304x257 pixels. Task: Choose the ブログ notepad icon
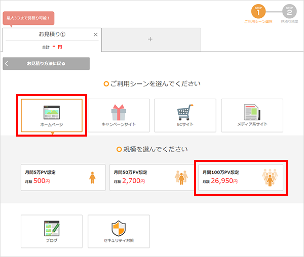pyautogui.click(x=52, y=228)
